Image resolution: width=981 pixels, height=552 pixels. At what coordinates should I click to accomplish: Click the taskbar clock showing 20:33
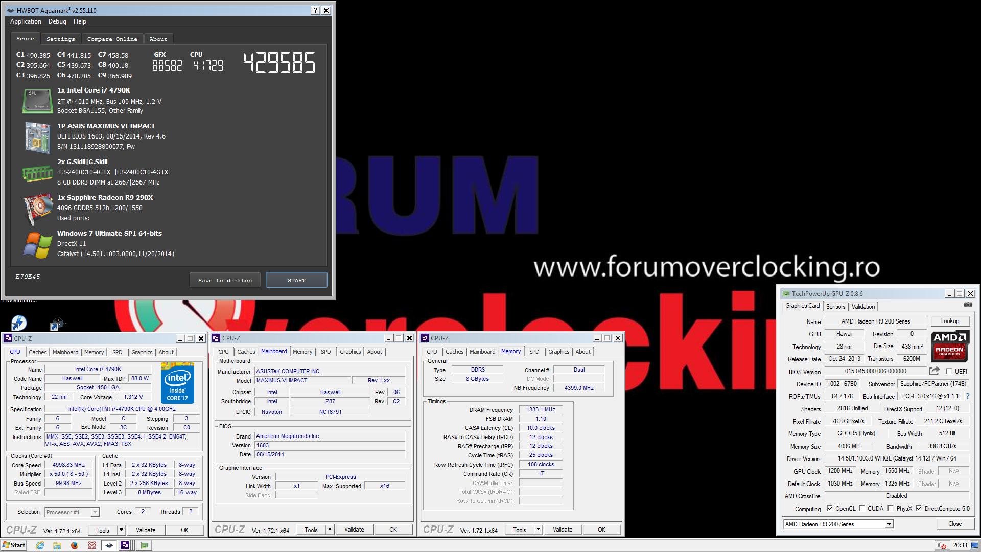[x=960, y=545]
